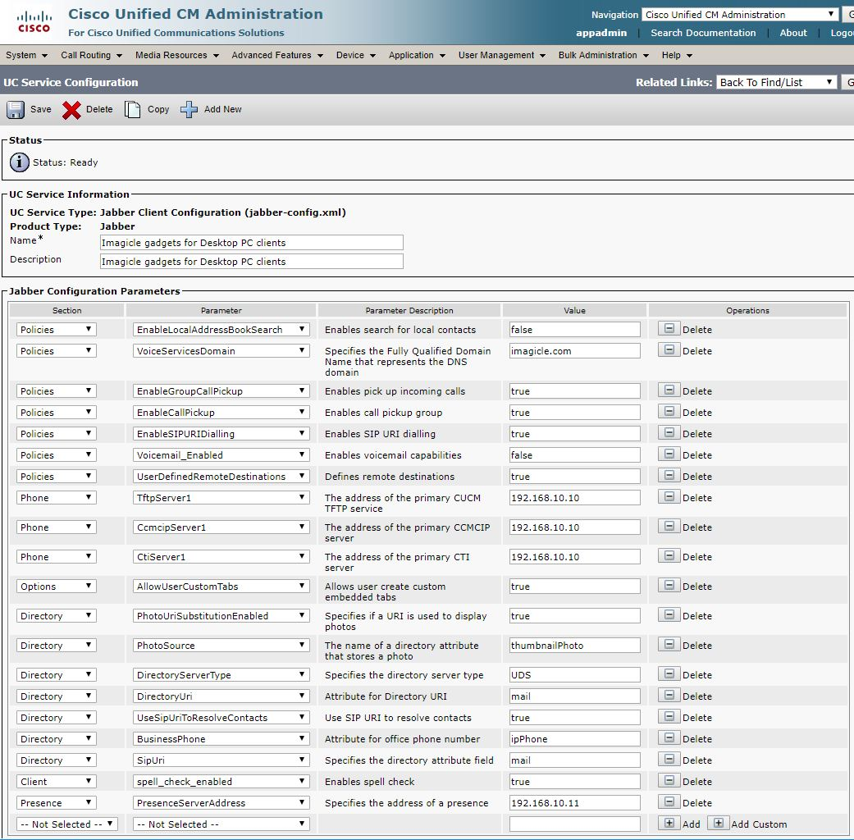Open the Navigation dropdown
The height and width of the screenshot is (840, 854).
pyautogui.click(x=739, y=15)
